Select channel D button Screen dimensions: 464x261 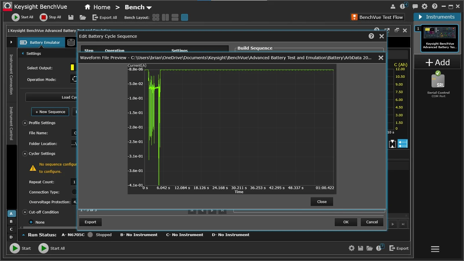click(11, 237)
